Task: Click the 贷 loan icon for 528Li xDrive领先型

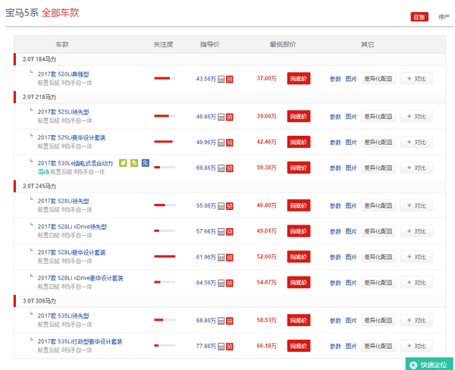Action: click(x=230, y=231)
